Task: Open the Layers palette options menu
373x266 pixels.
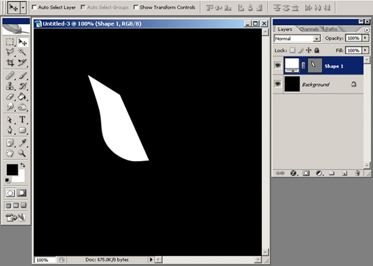Action: point(367,30)
